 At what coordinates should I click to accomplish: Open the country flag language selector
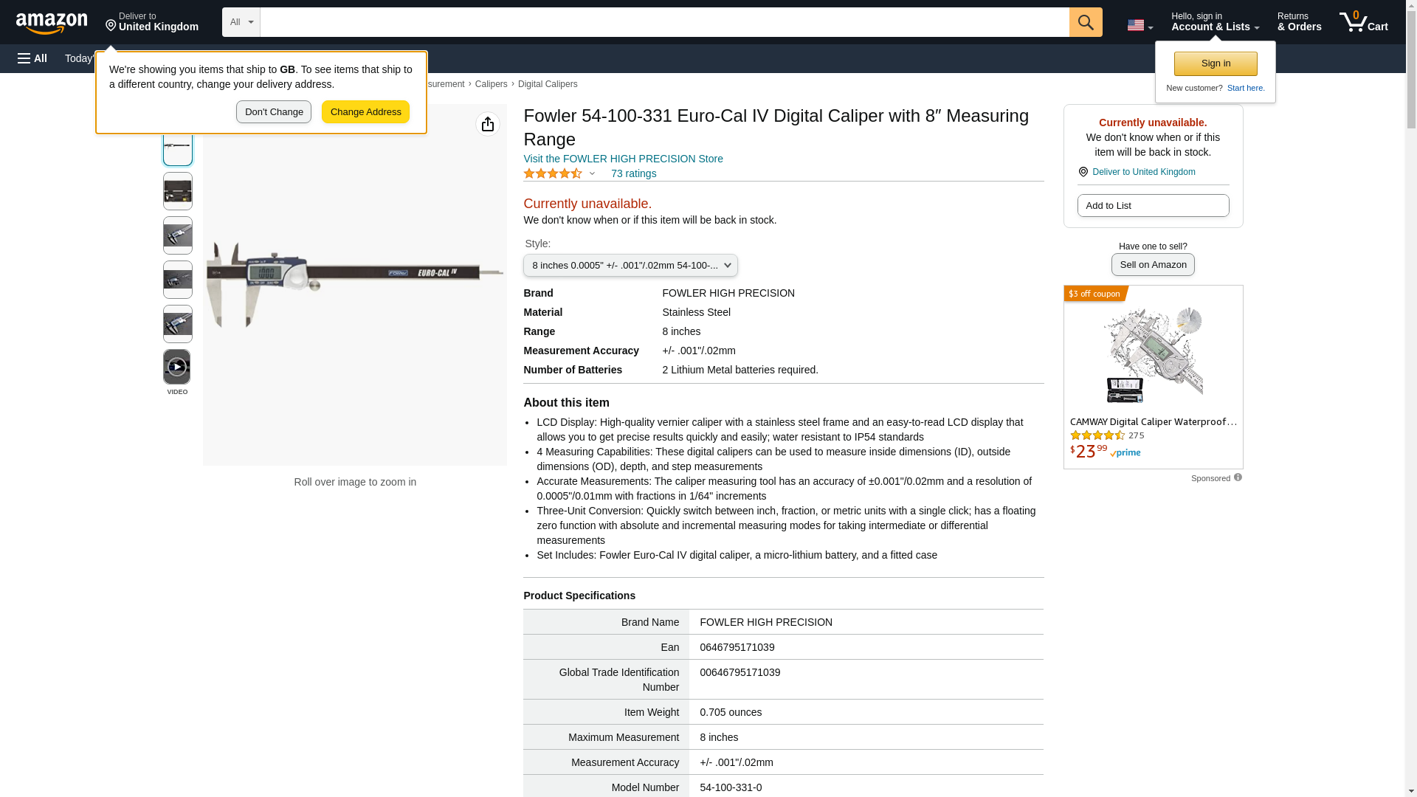[x=1140, y=25]
